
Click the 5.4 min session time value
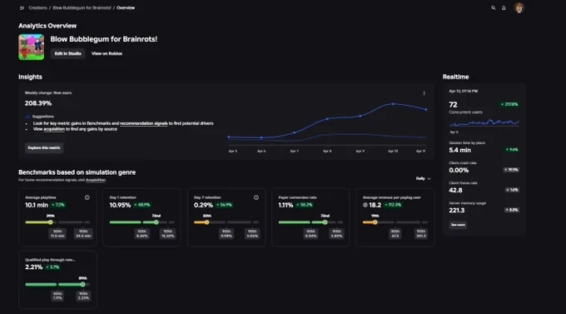tap(459, 150)
